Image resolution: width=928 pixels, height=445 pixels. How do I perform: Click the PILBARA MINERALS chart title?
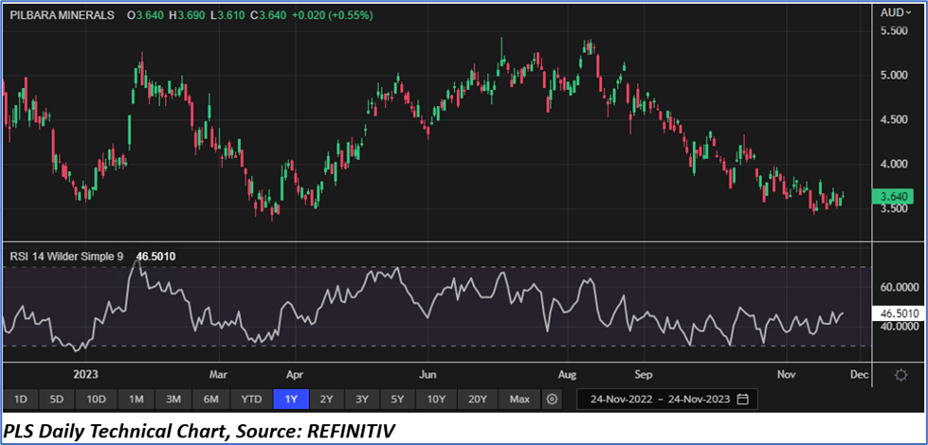(x=64, y=15)
